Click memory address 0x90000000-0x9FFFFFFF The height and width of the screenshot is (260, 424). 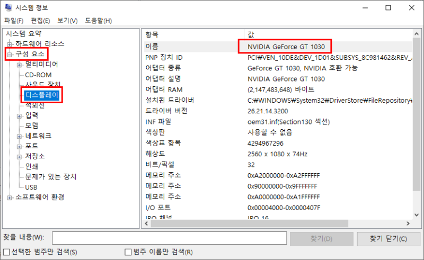tap(282, 186)
